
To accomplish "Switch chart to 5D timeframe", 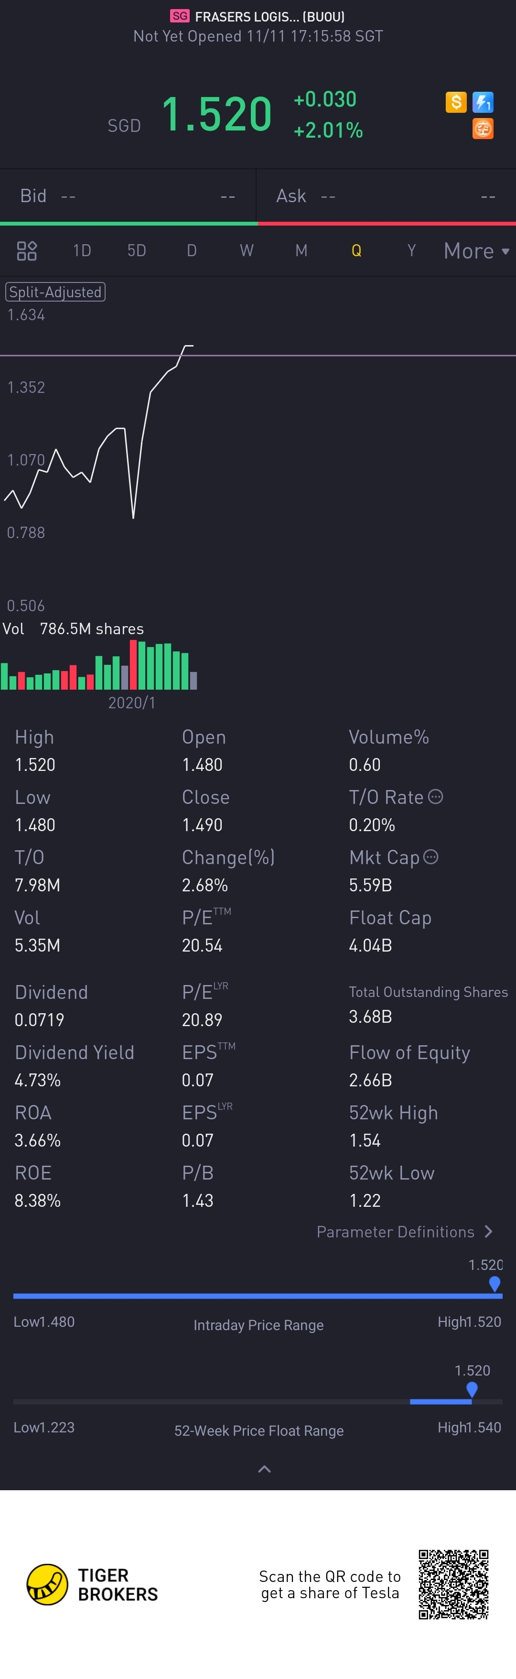I will pos(137,251).
